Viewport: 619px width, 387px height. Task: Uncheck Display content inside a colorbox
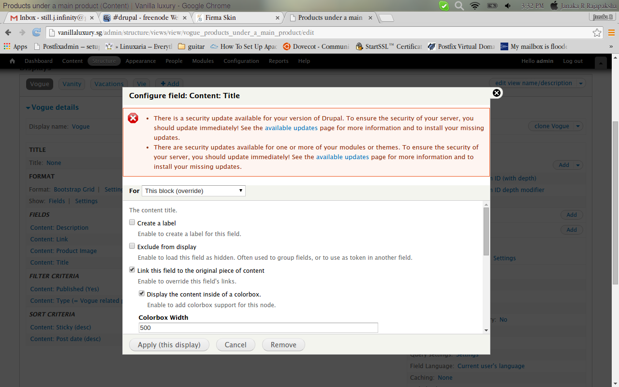point(142,294)
